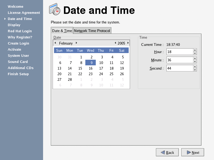
Task: Click inside the Hour input field
Action: 179,52
